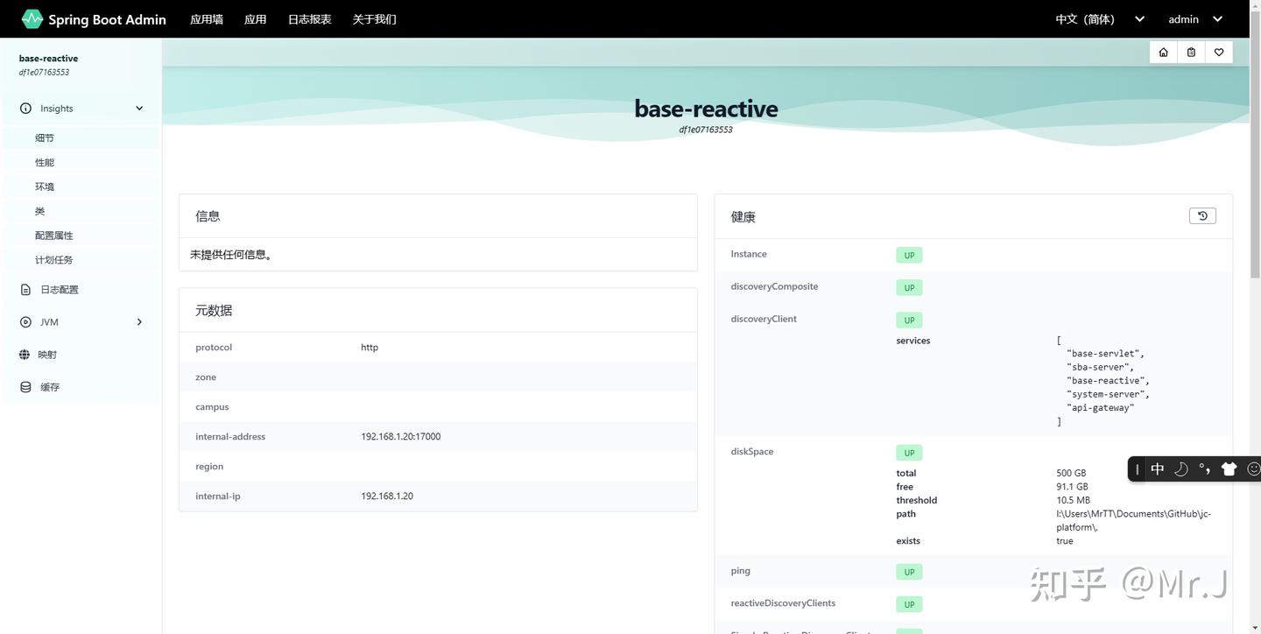Click the shirt skin icon in IME toolbar
The image size is (1261, 634).
click(1229, 469)
